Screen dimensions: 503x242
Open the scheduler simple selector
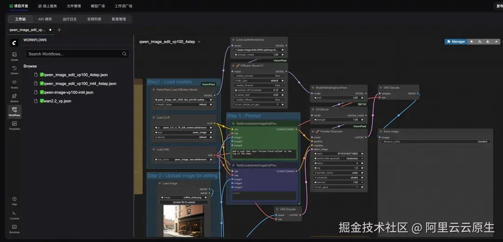[x=339, y=178]
